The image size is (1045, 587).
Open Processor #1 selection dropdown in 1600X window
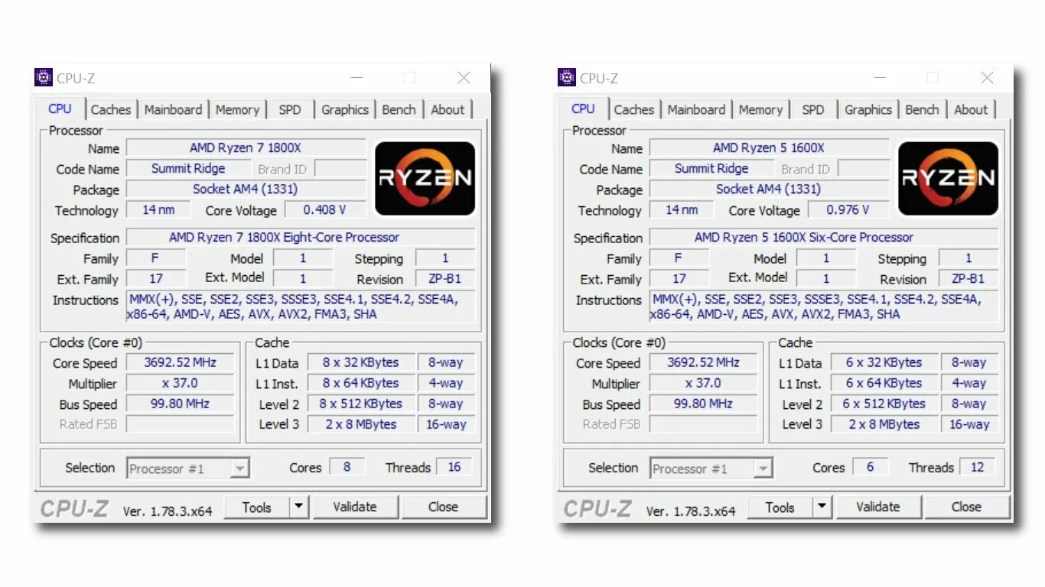coord(711,469)
